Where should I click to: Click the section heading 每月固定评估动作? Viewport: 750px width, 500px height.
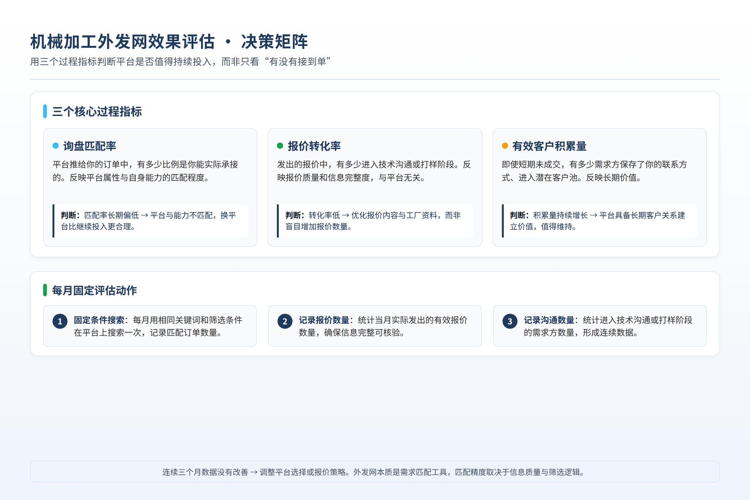tap(94, 290)
